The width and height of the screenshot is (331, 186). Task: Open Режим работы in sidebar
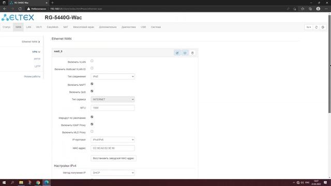coord(32,76)
